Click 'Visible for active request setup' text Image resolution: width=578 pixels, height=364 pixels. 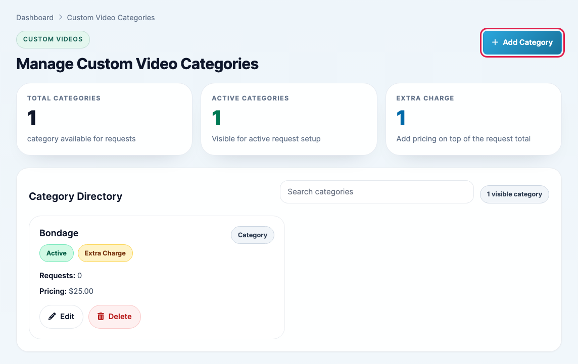(266, 139)
